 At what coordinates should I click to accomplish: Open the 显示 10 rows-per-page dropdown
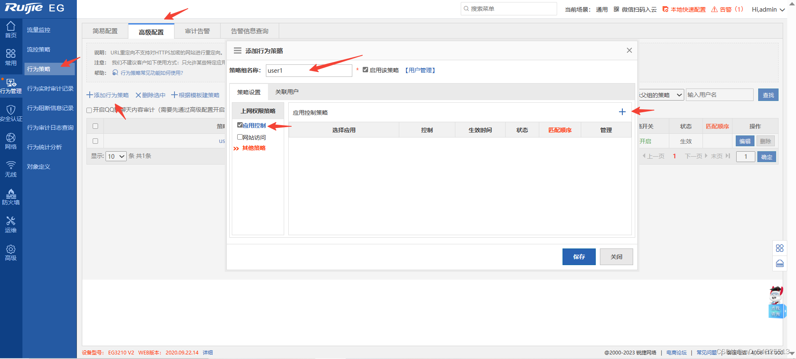(x=116, y=156)
